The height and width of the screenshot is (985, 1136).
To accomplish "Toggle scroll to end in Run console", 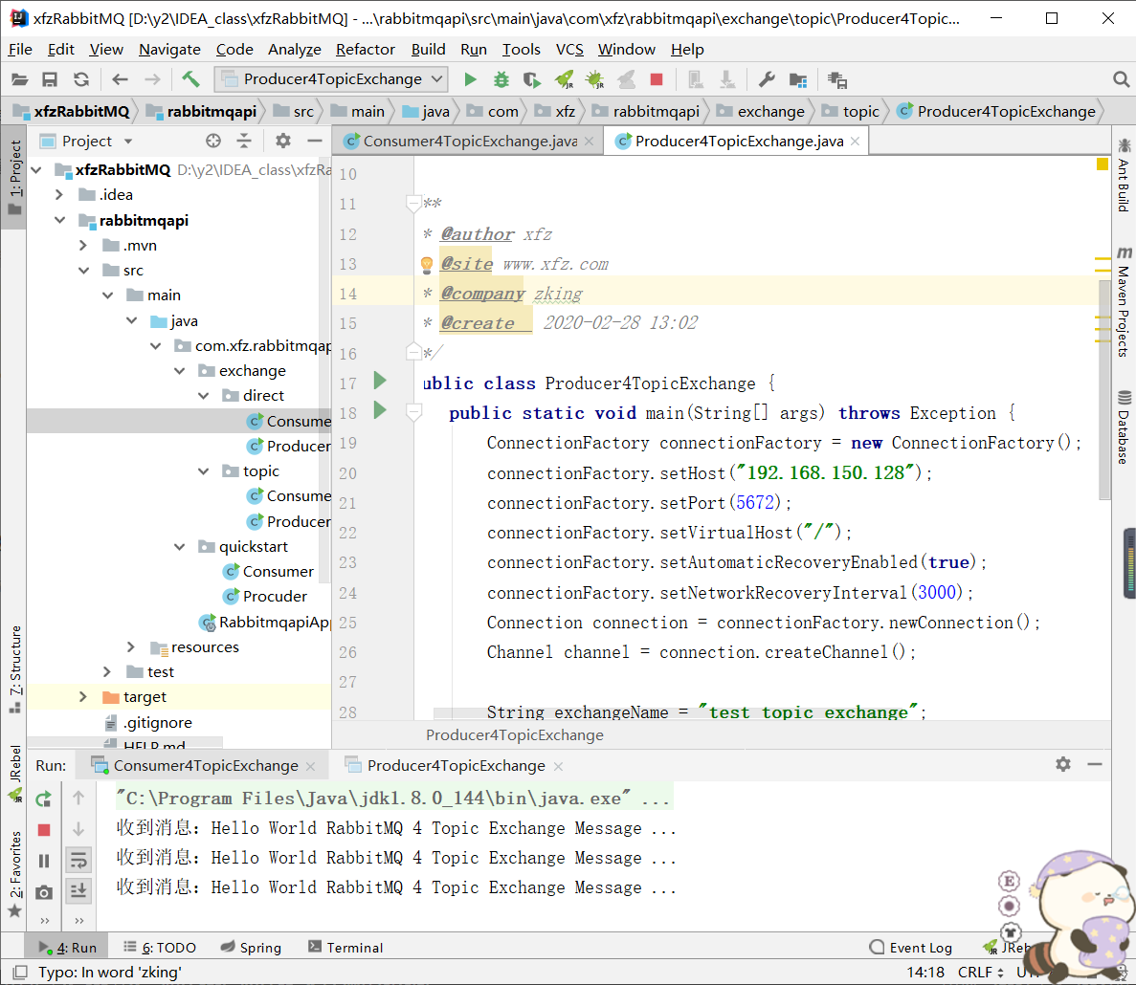I will [78, 890].
